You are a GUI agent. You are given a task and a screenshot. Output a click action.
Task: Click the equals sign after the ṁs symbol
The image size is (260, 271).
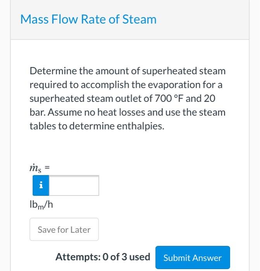click(48, 168)
